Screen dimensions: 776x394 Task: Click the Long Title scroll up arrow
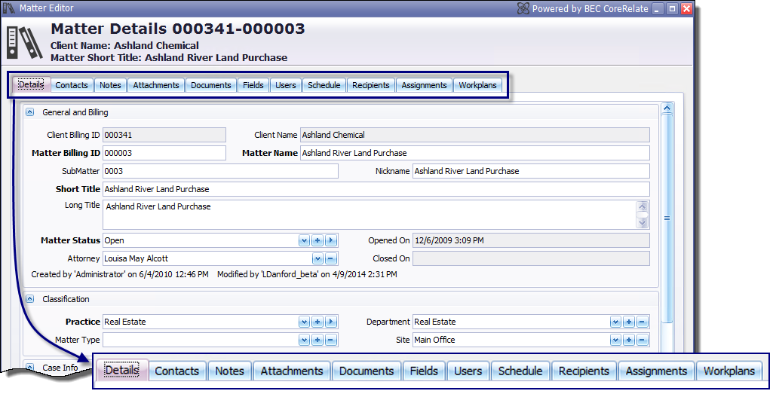pyautogui.click(x=643, y=206)
